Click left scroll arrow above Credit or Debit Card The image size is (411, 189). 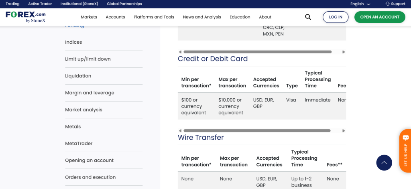click(180, 52)
